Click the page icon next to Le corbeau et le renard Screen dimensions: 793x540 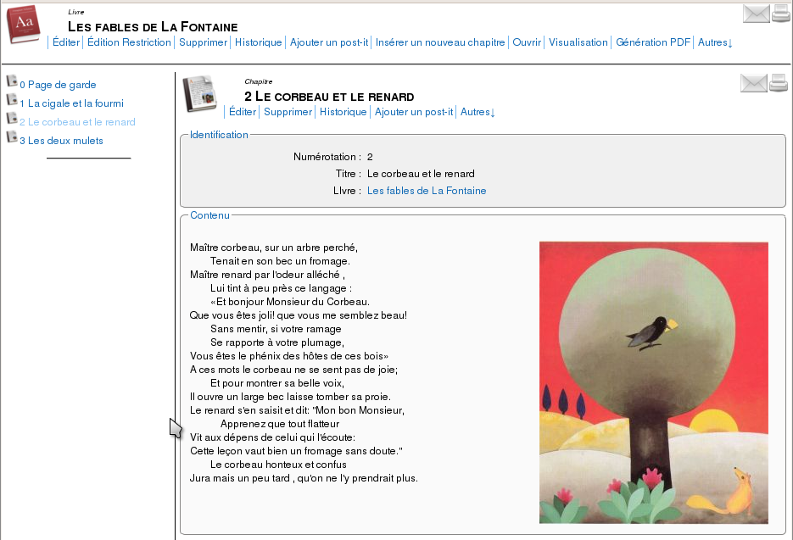[12, 118]
